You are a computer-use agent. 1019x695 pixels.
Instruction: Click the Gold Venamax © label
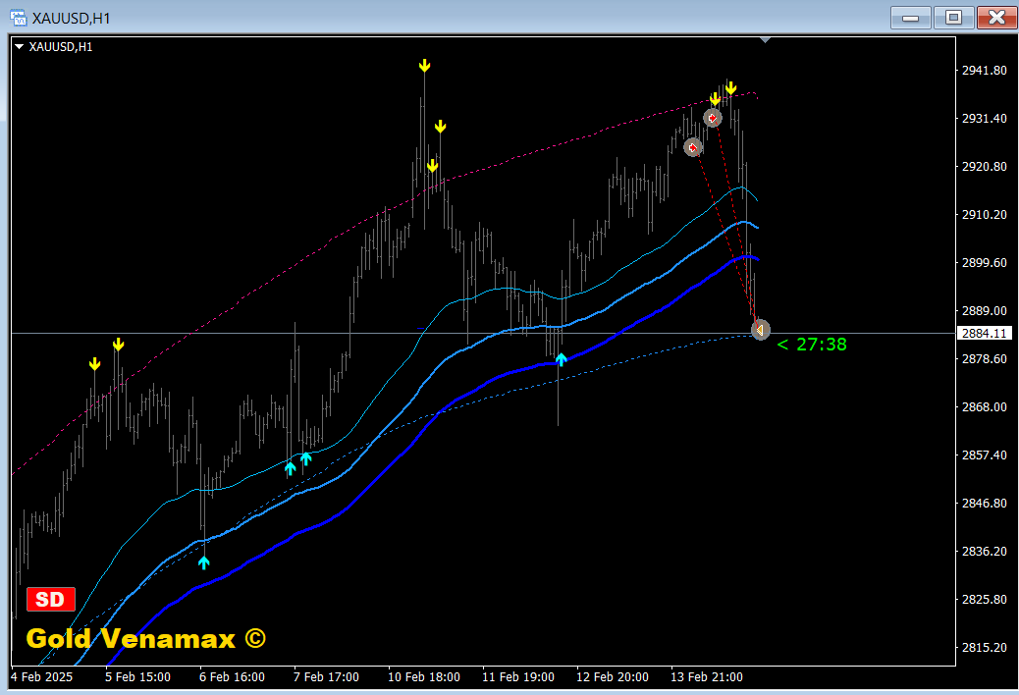point(146,638)
